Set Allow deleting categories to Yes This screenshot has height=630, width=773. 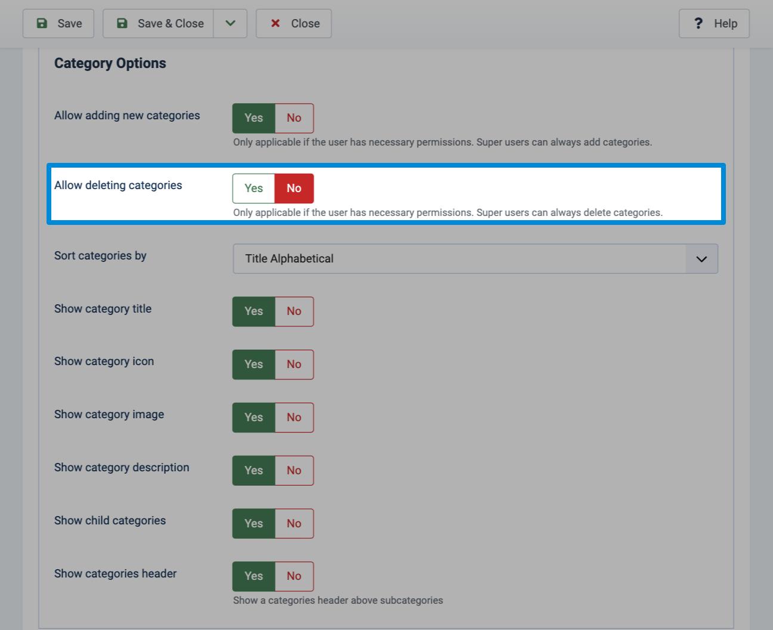pos(253,189)
